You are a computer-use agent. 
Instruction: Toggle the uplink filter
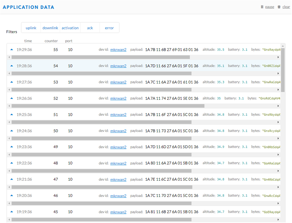[x=31, y=28]
